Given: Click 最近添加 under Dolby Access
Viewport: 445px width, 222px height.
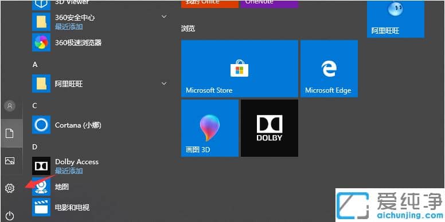Looking at the screenshot, I should coord(69,171).
